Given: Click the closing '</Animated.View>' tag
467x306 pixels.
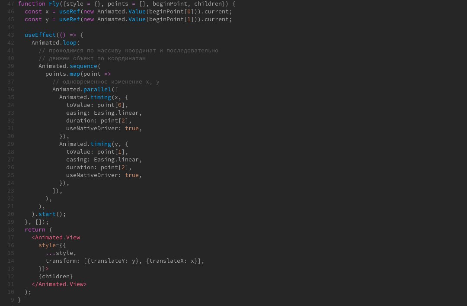Looking at the screenshot, I should tap(59, 284).
